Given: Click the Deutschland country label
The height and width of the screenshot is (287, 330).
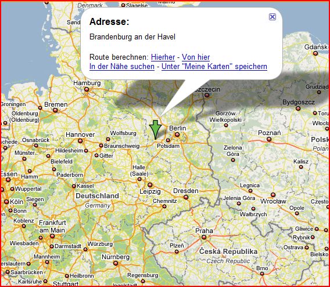Looking at the screenshot, I should [x=97, y=196].
